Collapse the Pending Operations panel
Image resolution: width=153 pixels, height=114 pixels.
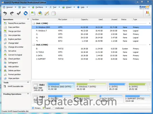pos(28,94)
